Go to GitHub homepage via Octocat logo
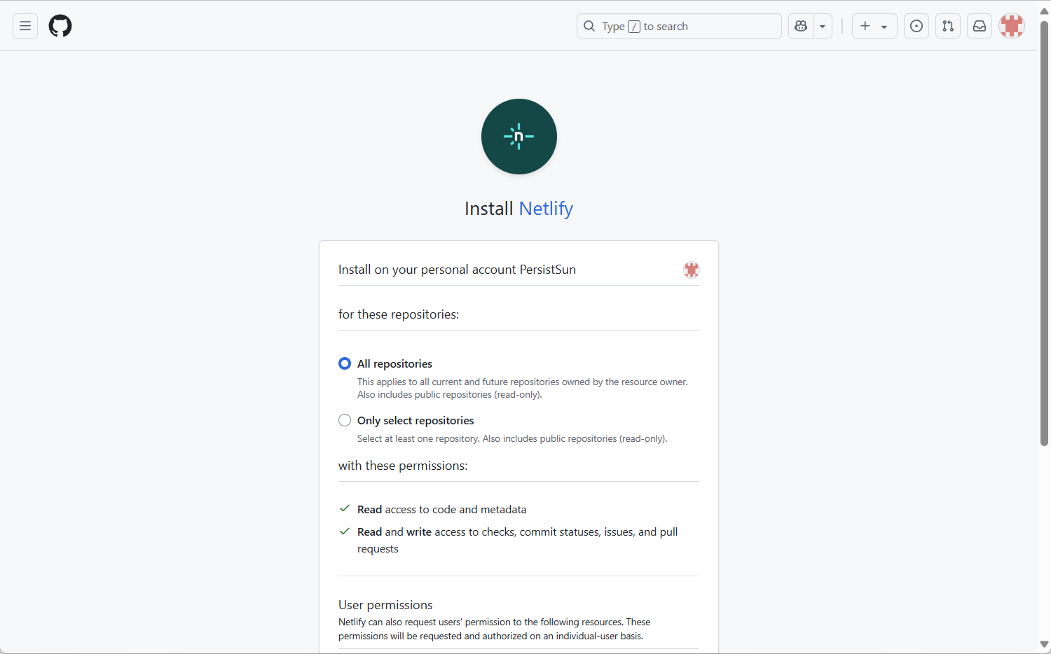 pos(60,26)
